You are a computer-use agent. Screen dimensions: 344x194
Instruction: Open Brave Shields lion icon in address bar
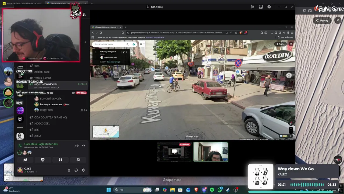click(x=241, y=33)
